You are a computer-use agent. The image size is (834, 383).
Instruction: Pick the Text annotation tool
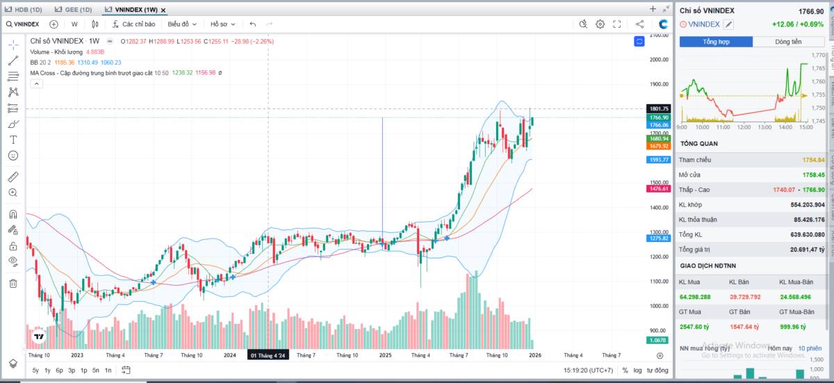point(13,140)
